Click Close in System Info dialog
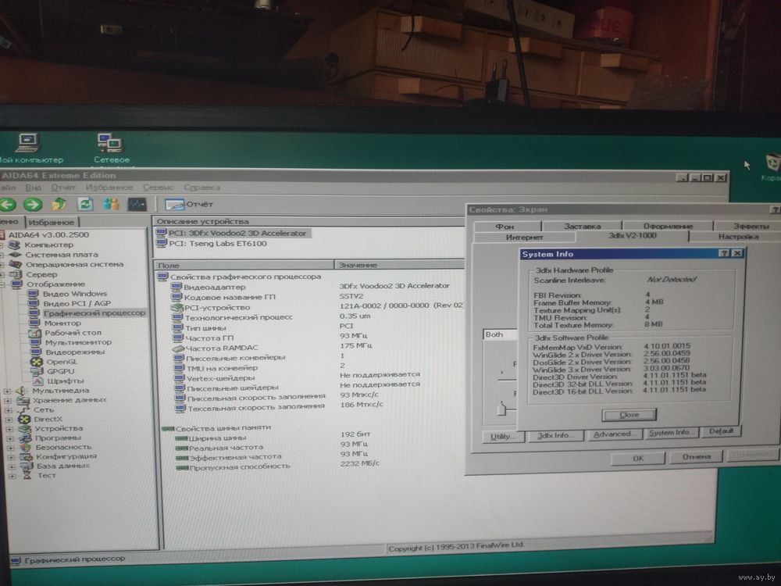 (x=629, y=415)
